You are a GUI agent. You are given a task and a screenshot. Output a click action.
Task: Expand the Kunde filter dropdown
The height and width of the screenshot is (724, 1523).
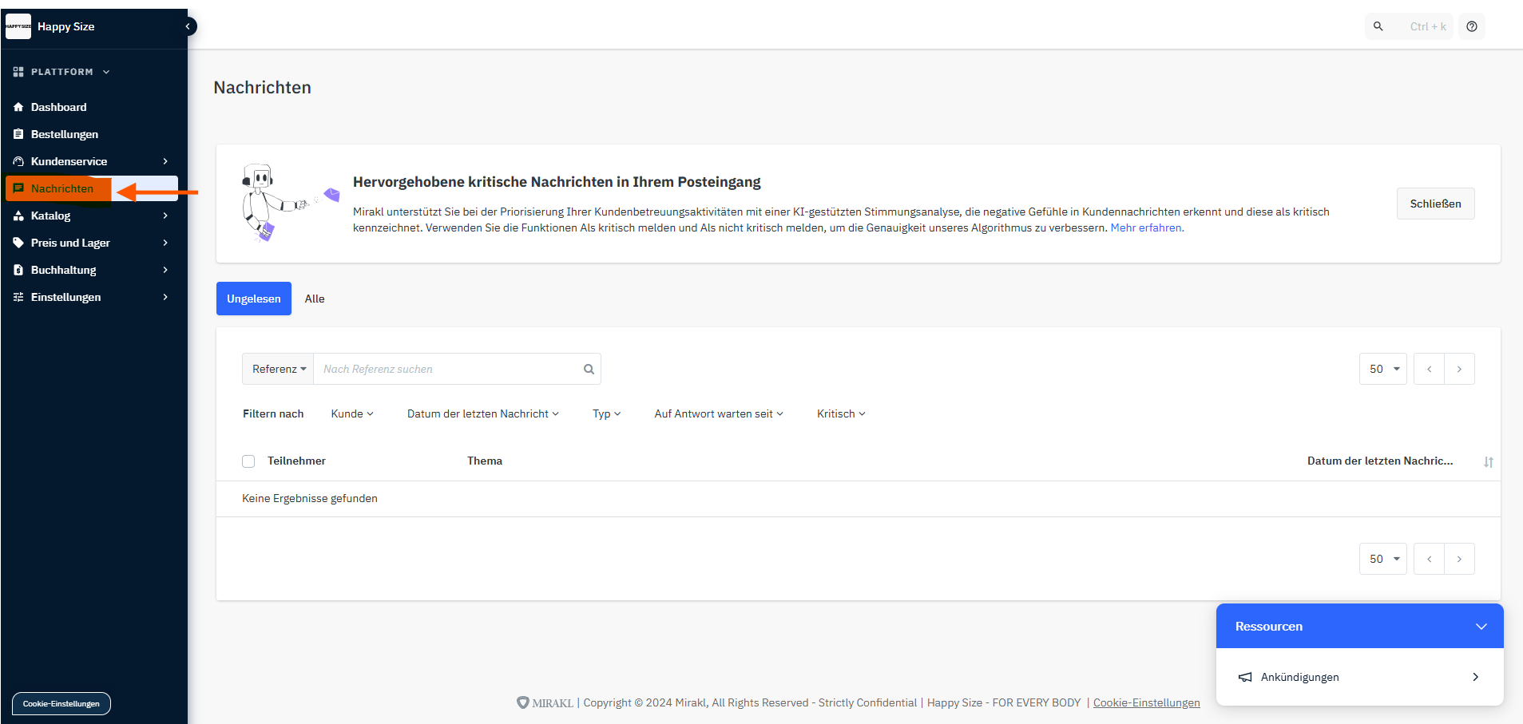point(352,413)
